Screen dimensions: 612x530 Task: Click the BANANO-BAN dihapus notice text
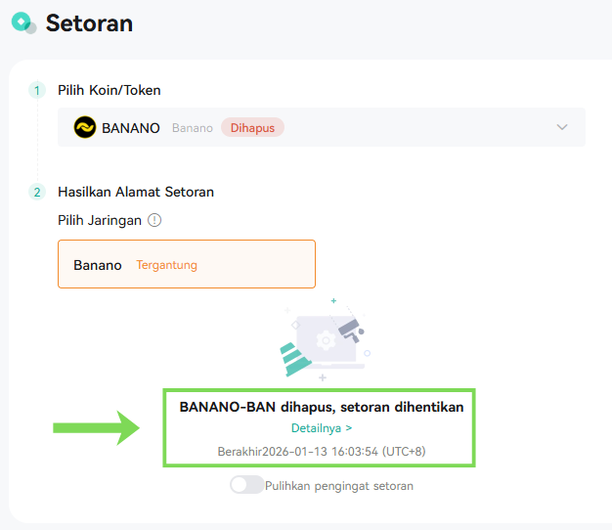coord(322,407)
